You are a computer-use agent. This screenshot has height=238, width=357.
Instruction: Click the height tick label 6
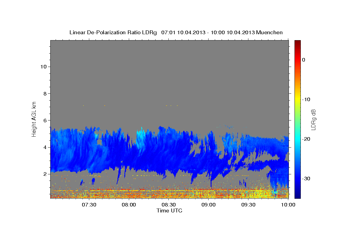[x=45, y=120]
